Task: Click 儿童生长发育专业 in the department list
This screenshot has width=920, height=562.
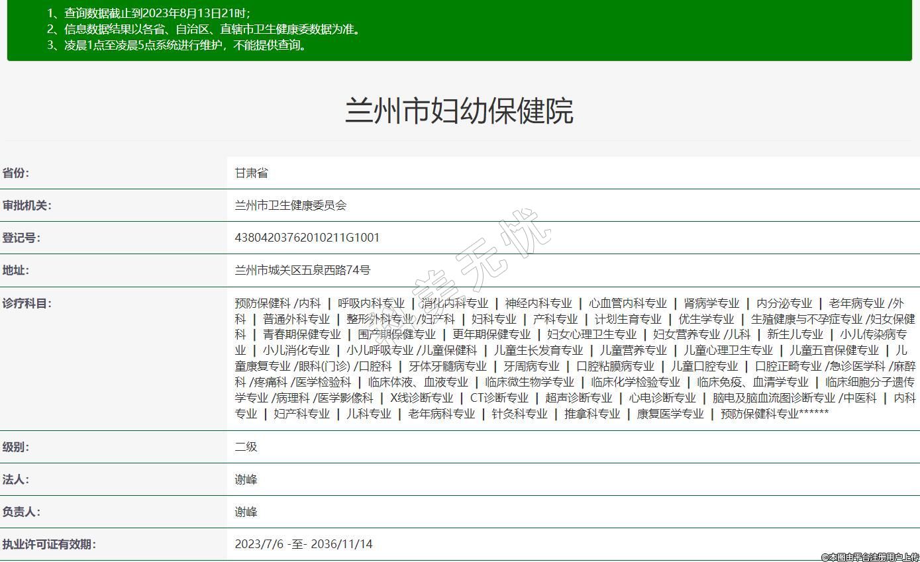Action: click(x=538, y=350)
